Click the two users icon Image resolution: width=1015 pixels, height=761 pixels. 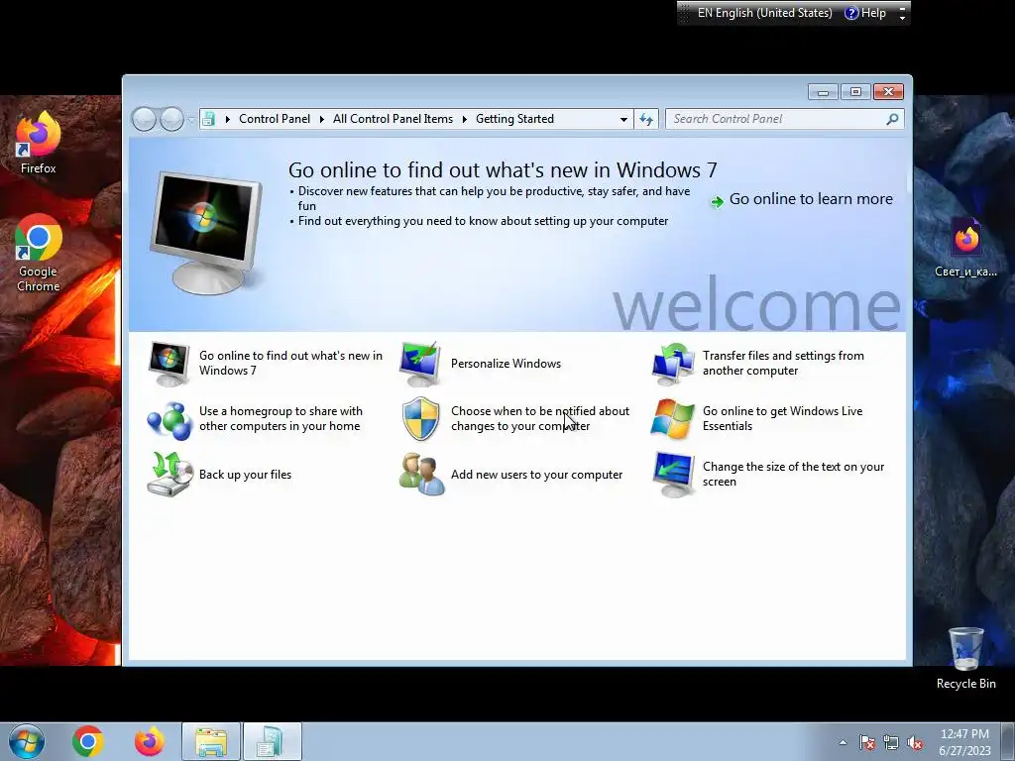pyautogui.click(x=421, y=475)
